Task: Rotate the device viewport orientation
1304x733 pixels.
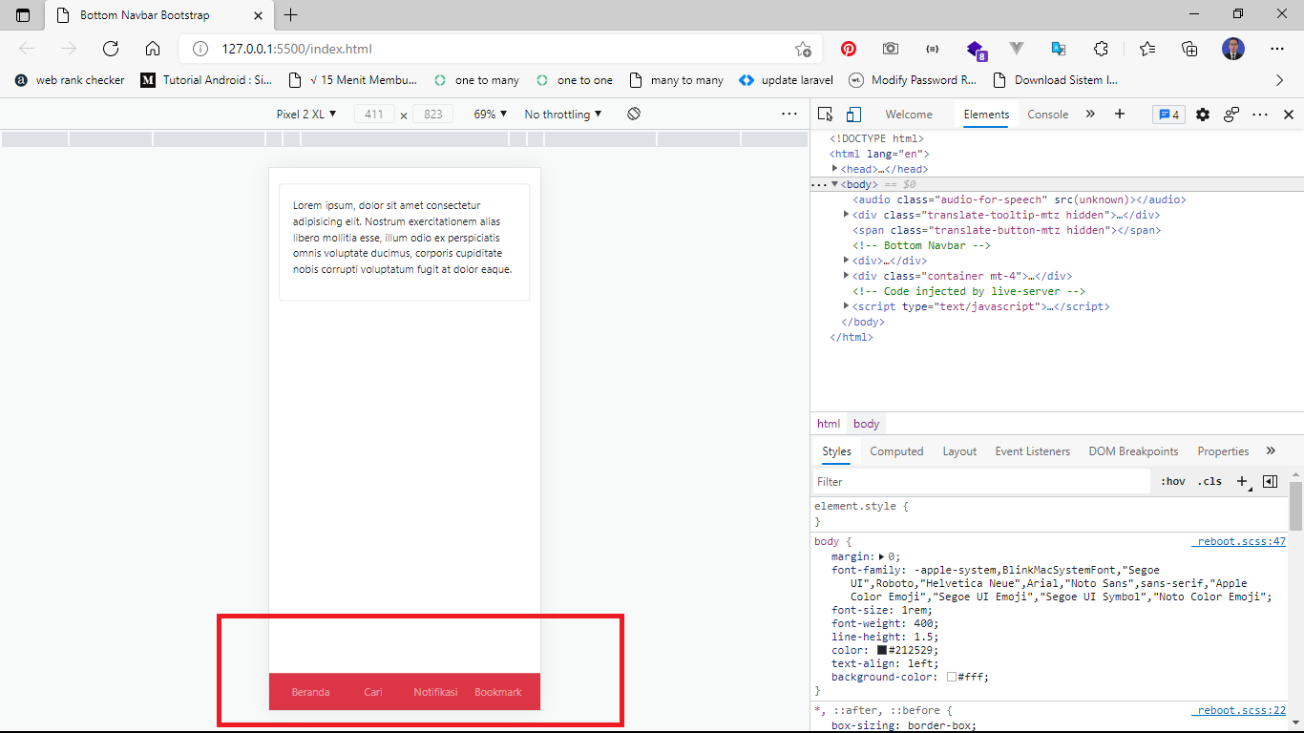Action: pos(634,113)
